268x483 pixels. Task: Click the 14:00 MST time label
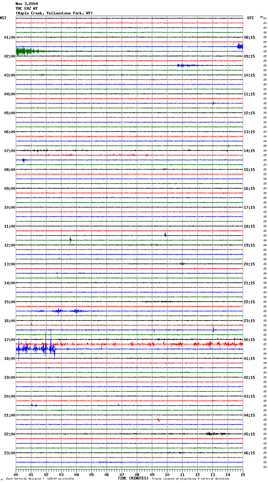pos(9,283)
